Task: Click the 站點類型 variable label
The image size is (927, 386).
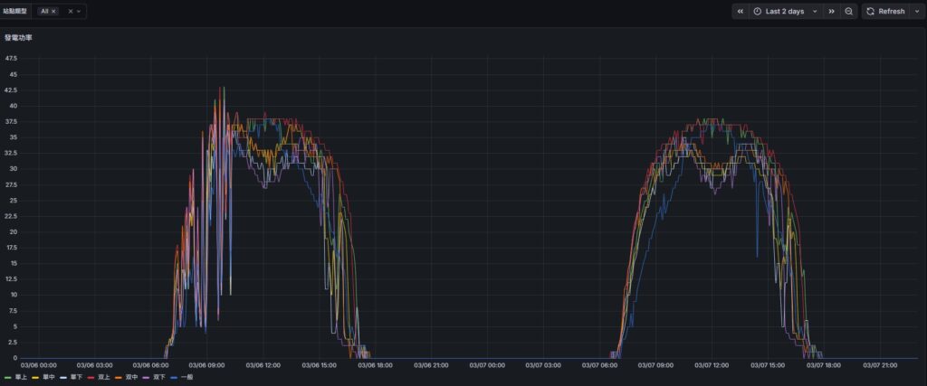Action: click(16, 12)
